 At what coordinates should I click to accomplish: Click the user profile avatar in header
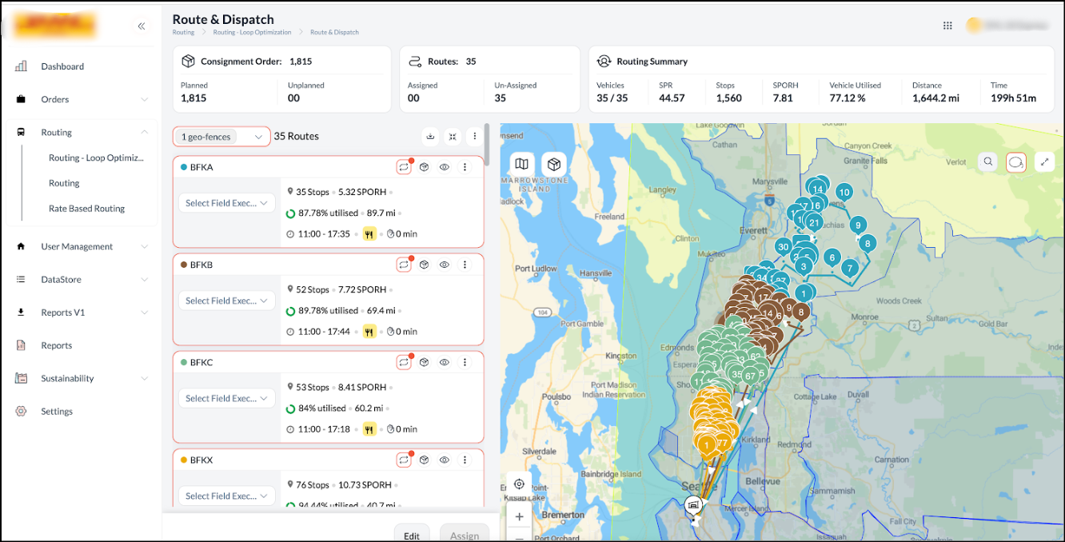click(974, 26)
